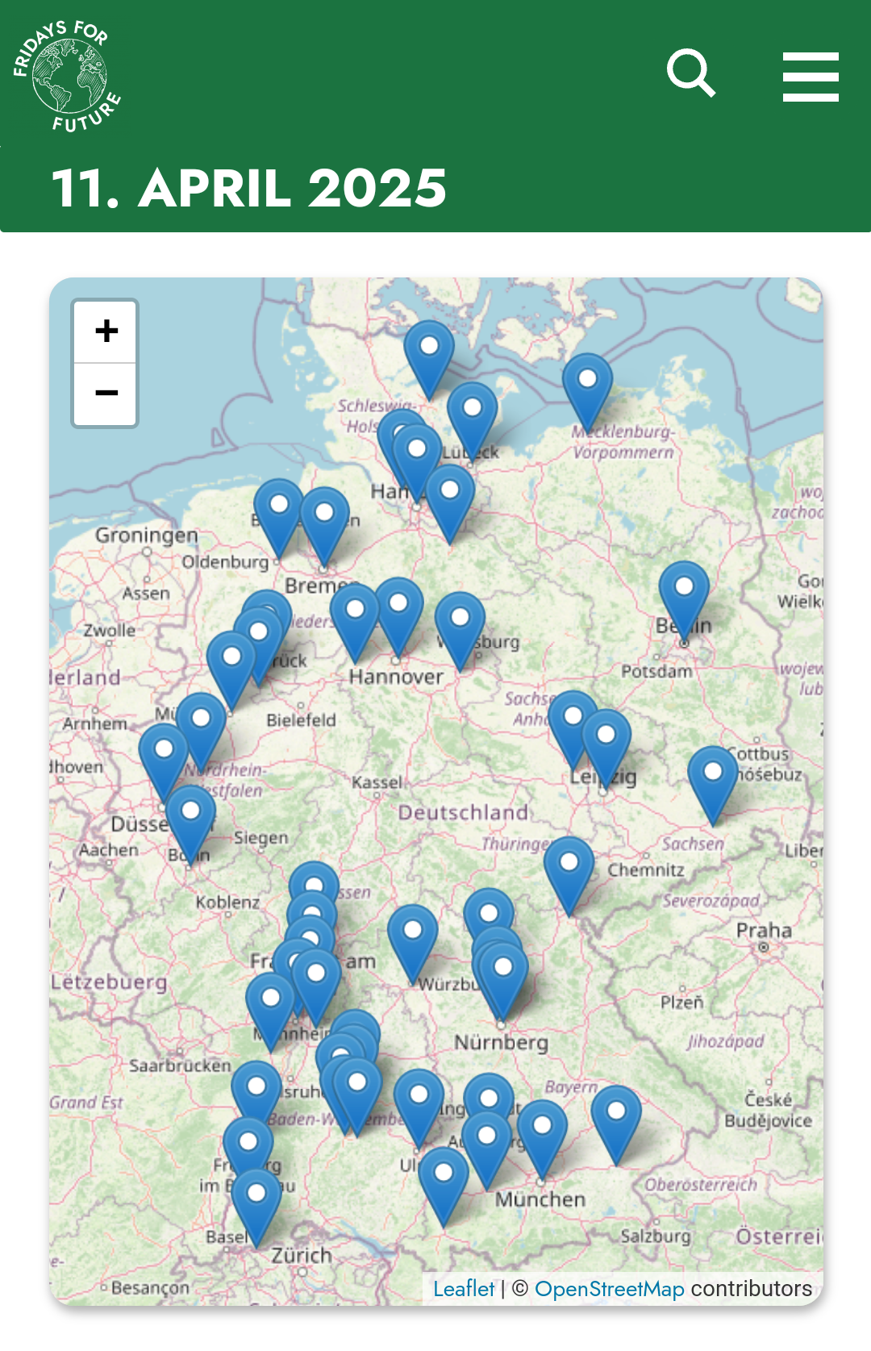Select the map marker at Berlin
Viewport: 871px width, 1351px height.
[x=684, y=601]
